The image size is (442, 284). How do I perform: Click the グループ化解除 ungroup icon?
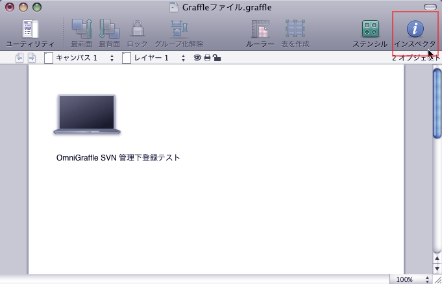[x=179, y=29]
